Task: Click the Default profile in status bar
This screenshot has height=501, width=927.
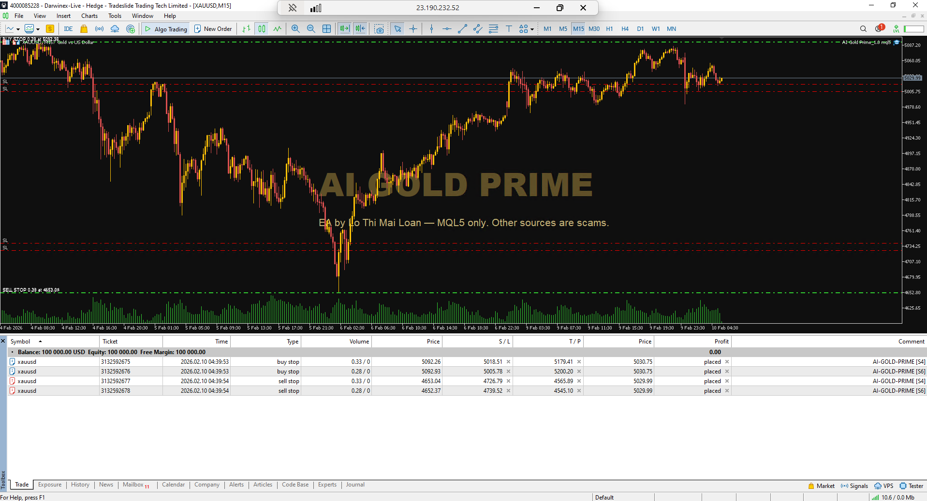Action: (604, 497)
